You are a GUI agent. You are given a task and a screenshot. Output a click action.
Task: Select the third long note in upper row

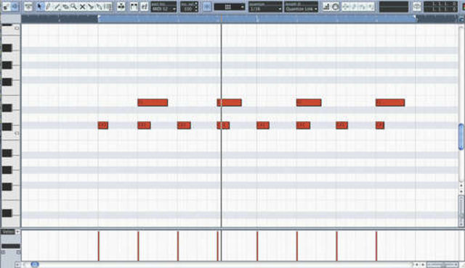tap(309, 103)
